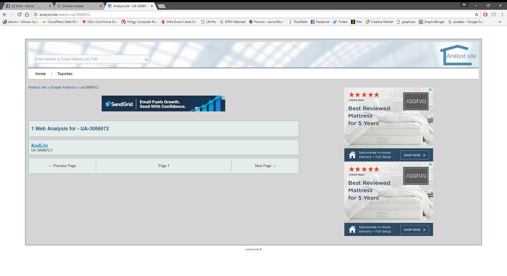The width and height of the screenshot is (507, 276).
Task: Open the Kodi.tv result link
Action: coord(40,145)
